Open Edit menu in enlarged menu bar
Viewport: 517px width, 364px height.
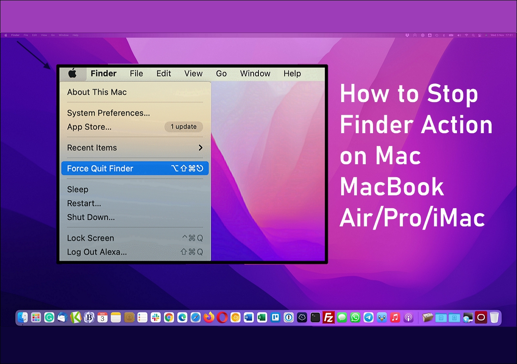164,73
